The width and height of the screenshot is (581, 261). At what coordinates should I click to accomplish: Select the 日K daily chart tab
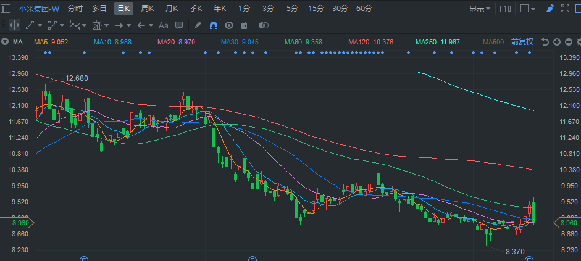pyautogui.click(x=123, y=9)
